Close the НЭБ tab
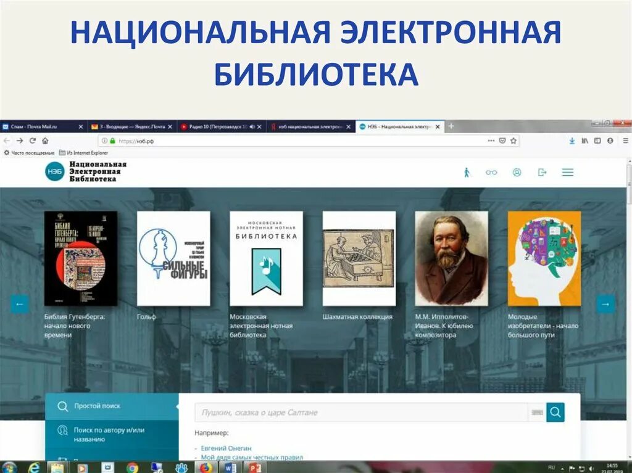Screen dimensions: 632x473 tap(438, 126)
